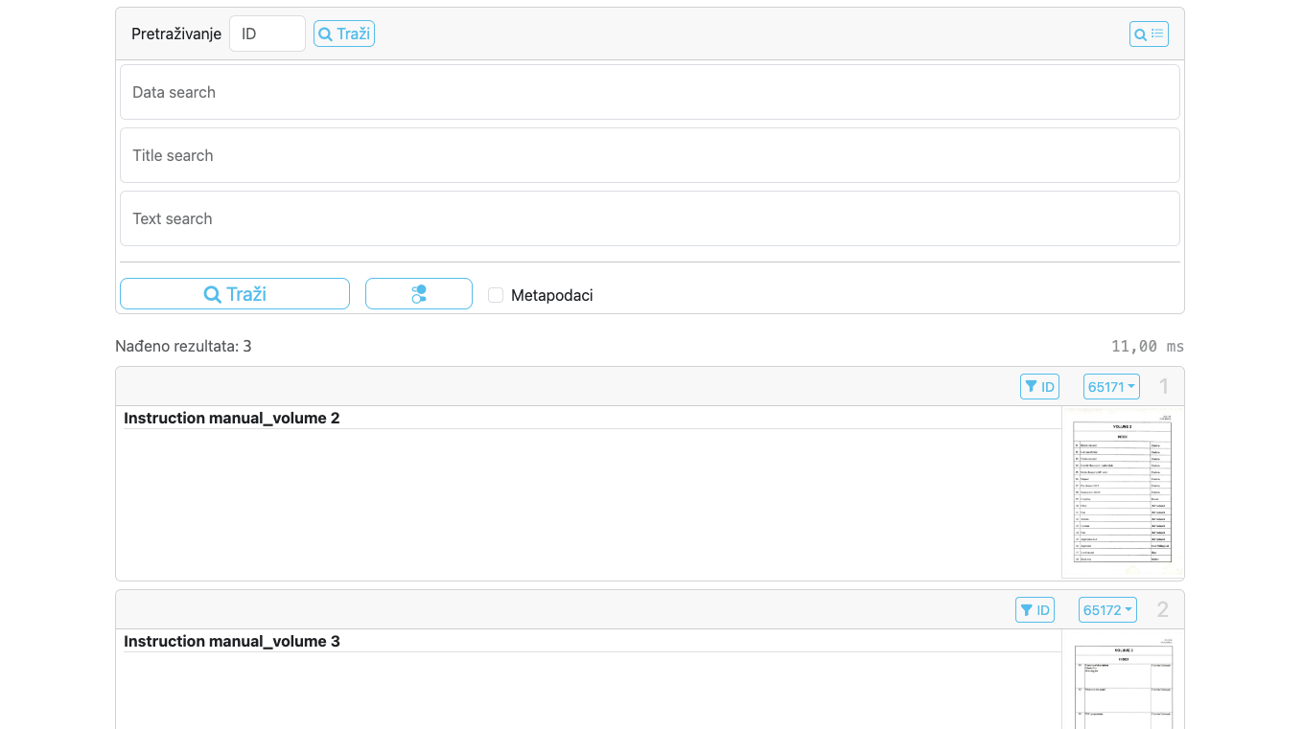This screenshot has width=1303, height=729.
Task: Click the small Traži button beside ID
Action: click(x=344, y=34)
